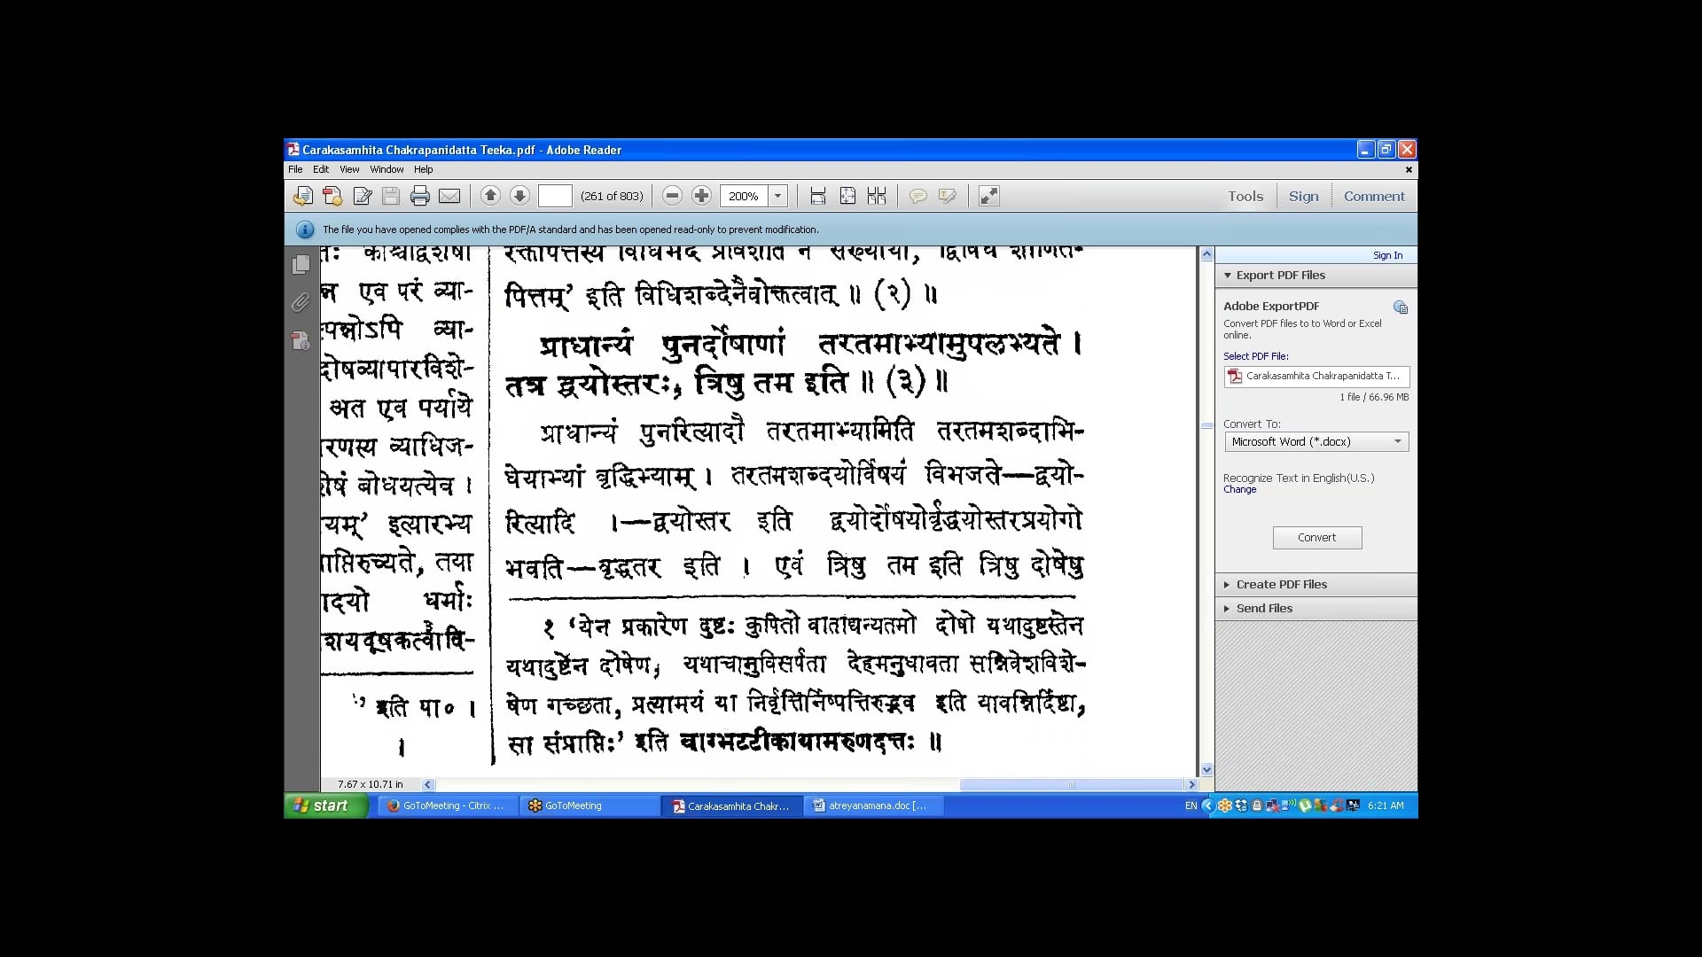The width and height of the screenshot is (1702, 957).
Task: Click the Change language link
Action: coord(1239,489)
